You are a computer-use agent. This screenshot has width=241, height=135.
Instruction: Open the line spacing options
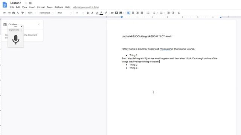148,13
